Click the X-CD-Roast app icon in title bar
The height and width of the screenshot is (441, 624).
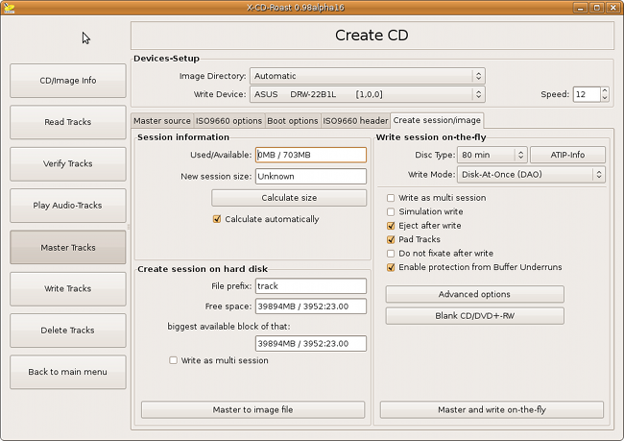(9, 8)
